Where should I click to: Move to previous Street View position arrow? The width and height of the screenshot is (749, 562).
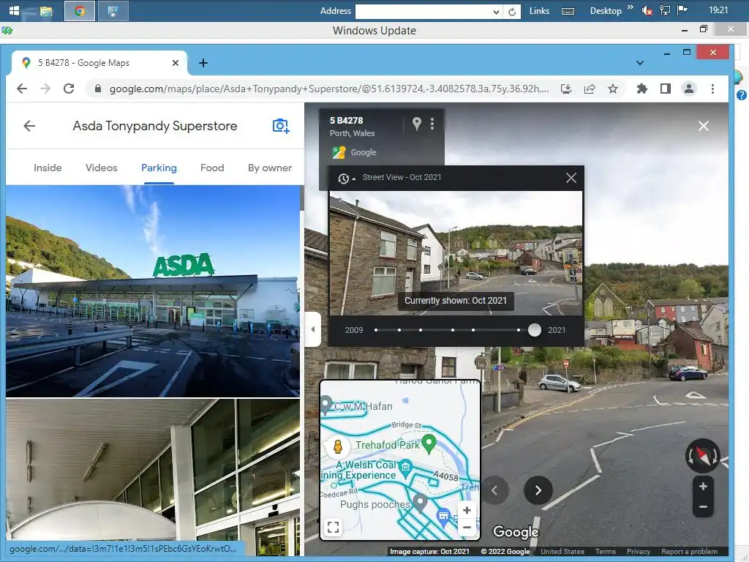[495, 490]
